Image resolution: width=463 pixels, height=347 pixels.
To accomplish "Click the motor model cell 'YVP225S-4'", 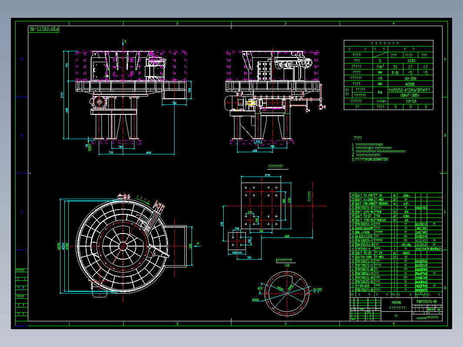I will click(411, 90).
